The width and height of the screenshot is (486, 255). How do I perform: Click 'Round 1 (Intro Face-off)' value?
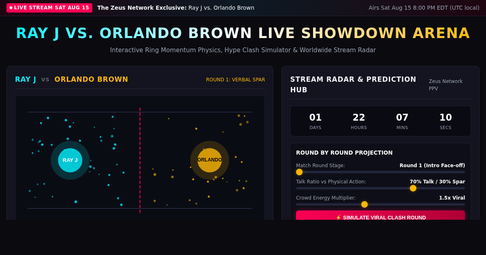[x=432, y=166]
